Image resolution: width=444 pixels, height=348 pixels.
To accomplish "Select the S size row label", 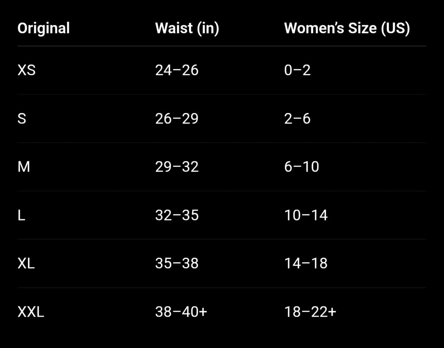I will tap(21, 119).
